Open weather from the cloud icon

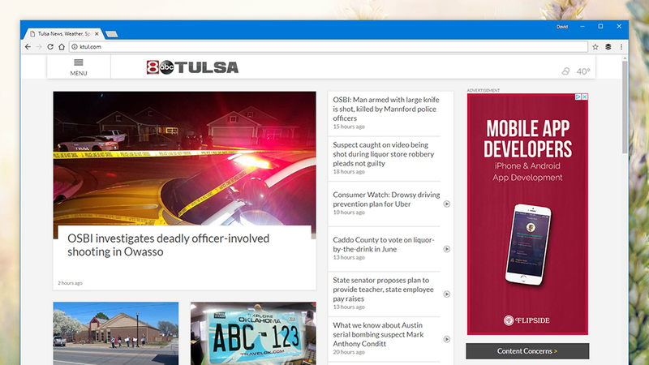tap(565, 71)
